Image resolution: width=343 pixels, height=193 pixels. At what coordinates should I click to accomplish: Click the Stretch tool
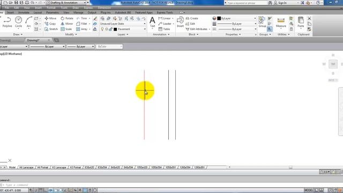(x=51, y=29)
